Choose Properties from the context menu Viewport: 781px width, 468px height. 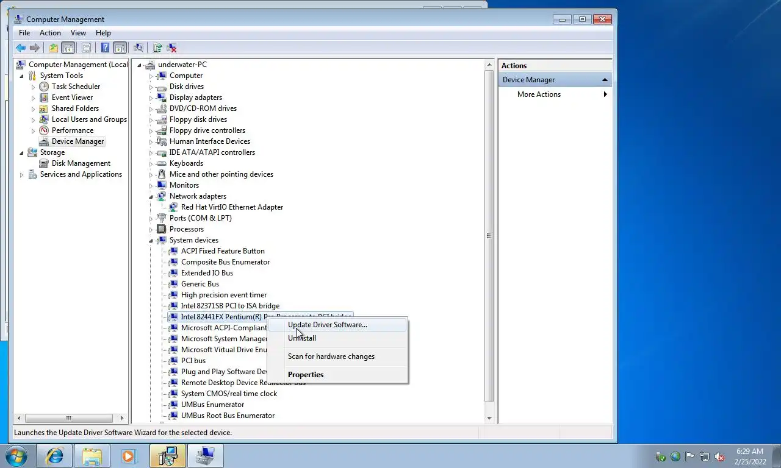pyautogui.click(x=337, y=375)
